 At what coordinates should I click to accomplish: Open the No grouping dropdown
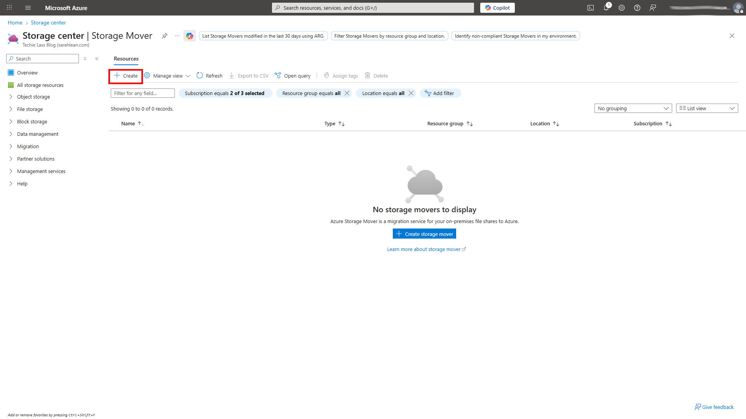pyautogui.click(x=633, y=108)
